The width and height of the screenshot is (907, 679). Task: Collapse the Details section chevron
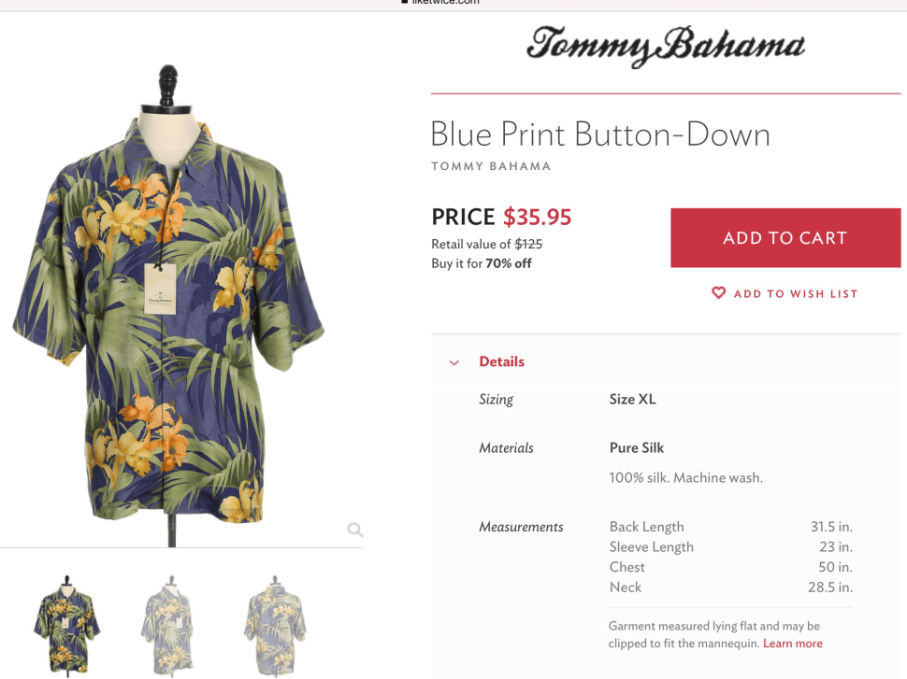(454, 362)
